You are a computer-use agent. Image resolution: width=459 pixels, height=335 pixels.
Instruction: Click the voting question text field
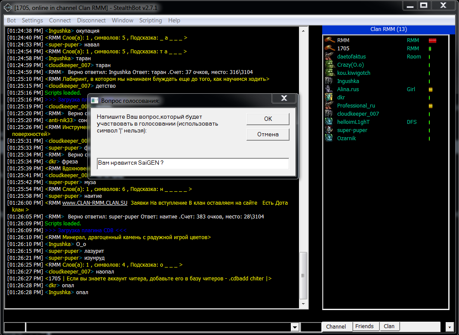[193, 163]
